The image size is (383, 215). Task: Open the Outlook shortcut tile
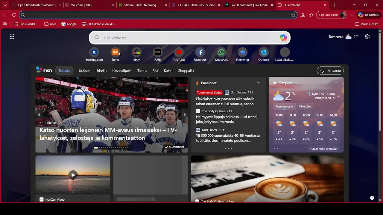264,55
